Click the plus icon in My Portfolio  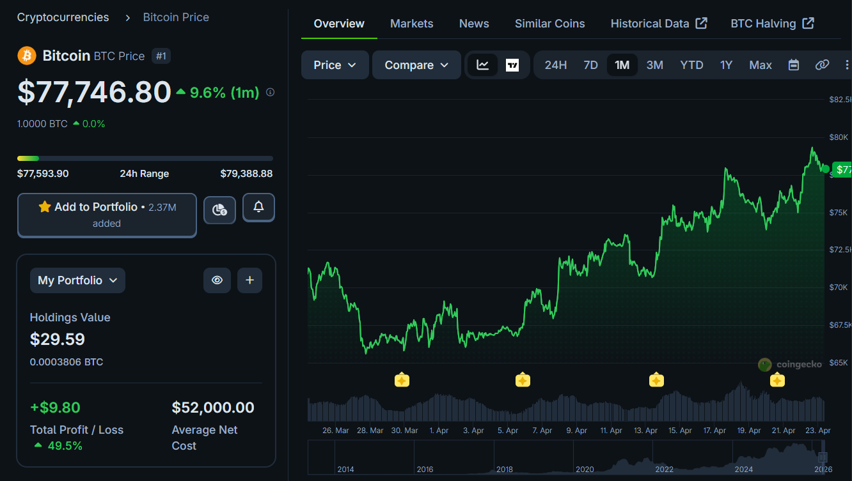[249, 280]
